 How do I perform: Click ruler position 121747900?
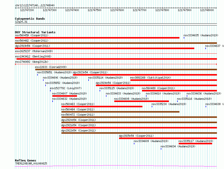(x=184, y=10)
